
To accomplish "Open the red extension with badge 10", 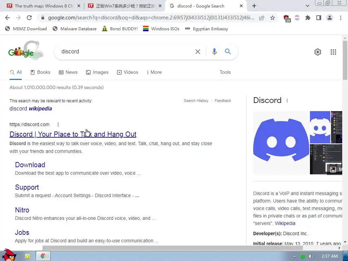I will (287, 18).
